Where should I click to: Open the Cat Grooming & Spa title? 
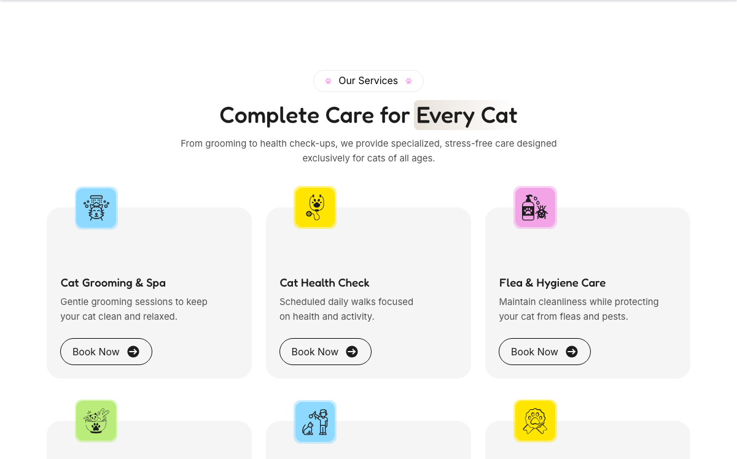pos(113,283)
